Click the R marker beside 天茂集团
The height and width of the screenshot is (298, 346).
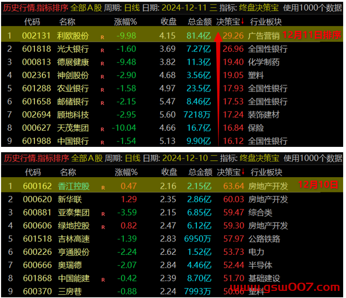tap(102, 129)
